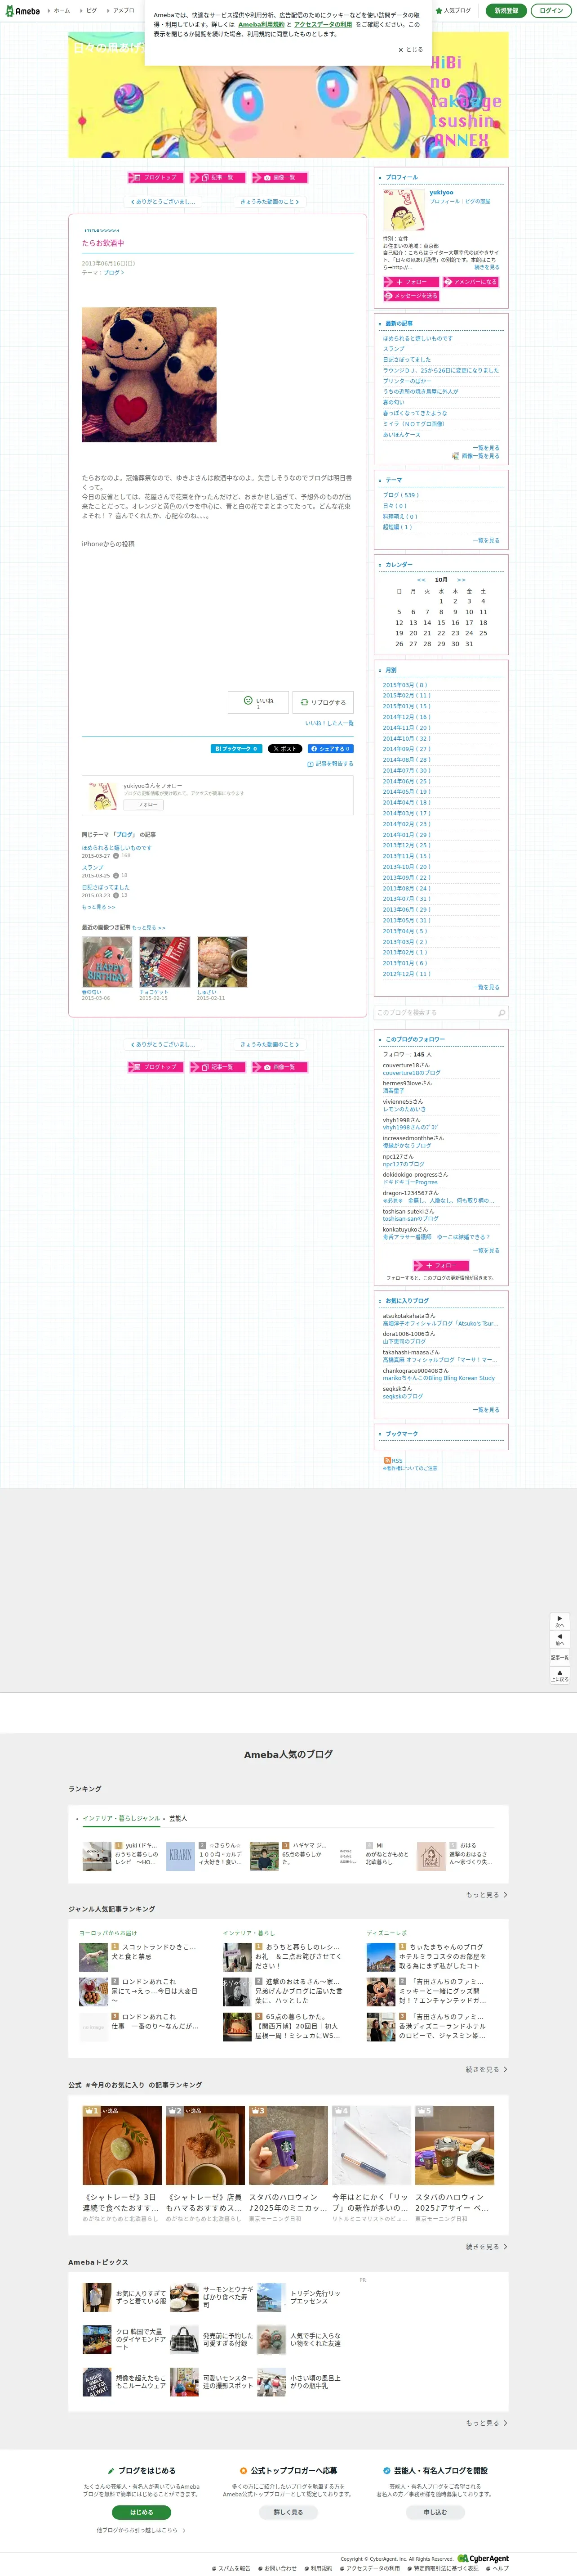Reblog the post with リブログする
Image resolution: width=577 pixels, height=2576 pixels.
click(324, 702)
